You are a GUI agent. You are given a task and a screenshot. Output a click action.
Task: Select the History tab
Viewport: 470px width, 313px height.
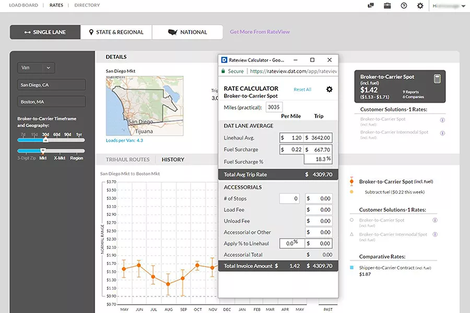point(173,160)
